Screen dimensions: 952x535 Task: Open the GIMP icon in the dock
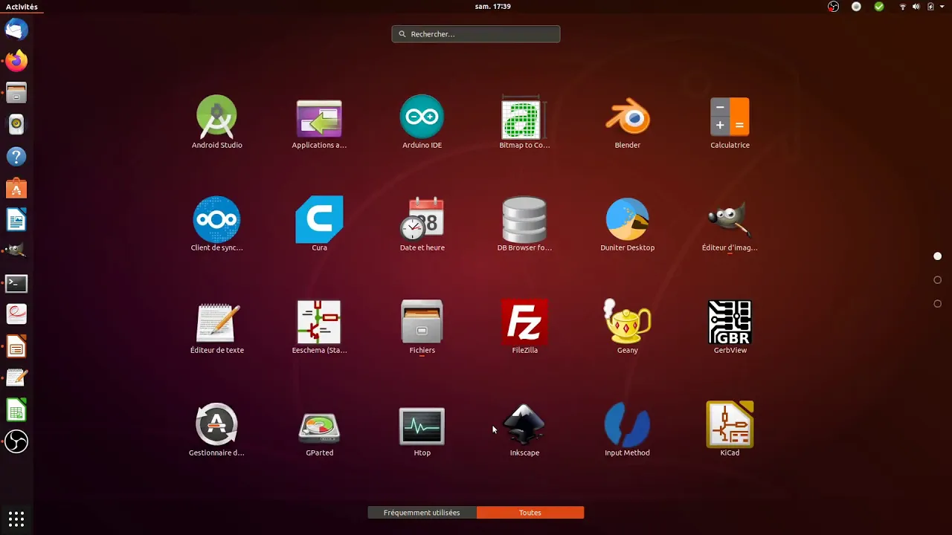pos(16,252)
